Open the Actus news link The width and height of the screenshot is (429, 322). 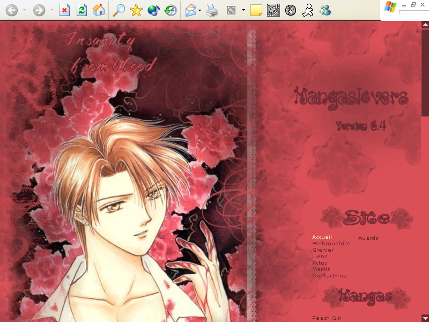[320, 263]
